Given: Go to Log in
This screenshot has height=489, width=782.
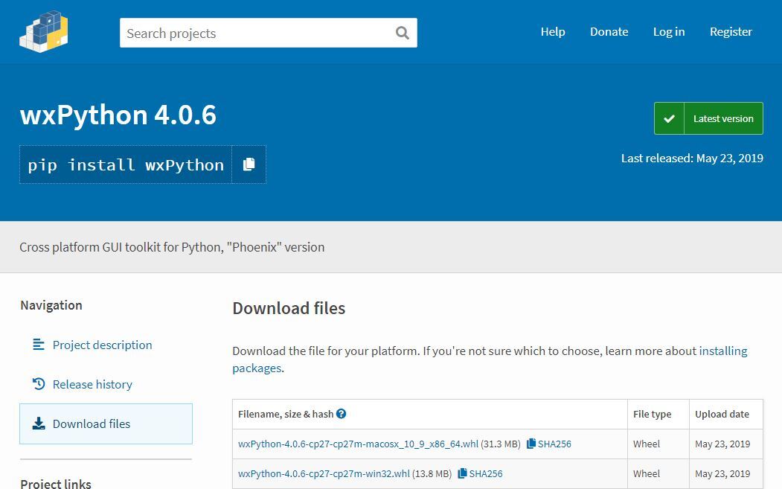Looking at the screenshot, I should pos(669,32).
